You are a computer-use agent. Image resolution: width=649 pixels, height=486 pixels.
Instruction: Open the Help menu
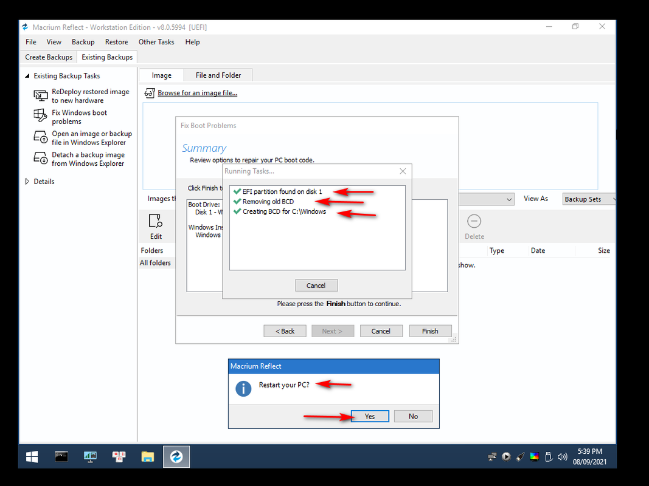pos(192,42)
